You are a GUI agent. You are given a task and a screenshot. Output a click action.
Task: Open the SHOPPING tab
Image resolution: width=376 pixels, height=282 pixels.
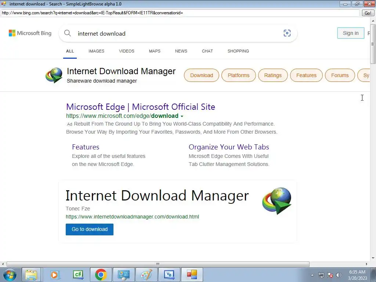click(238, 51)
